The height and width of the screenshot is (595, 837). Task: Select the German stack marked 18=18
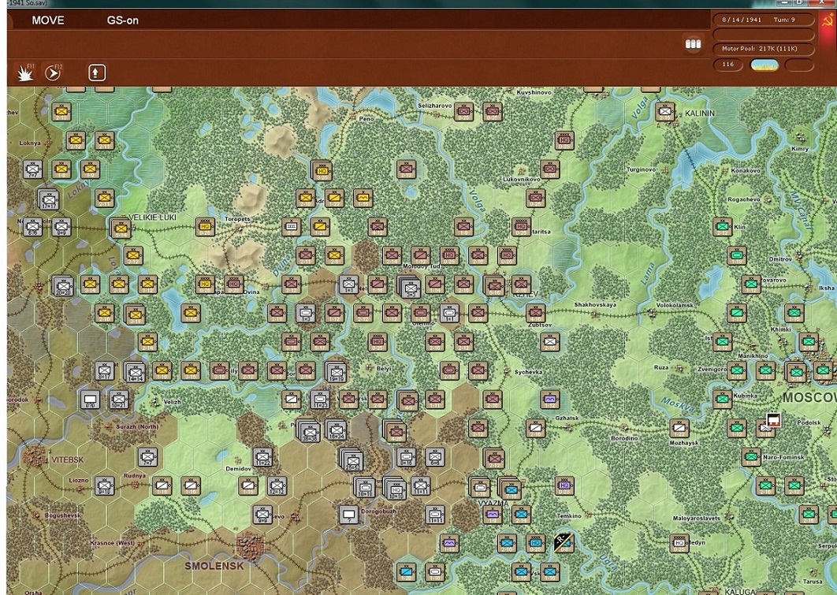(365, 488)
